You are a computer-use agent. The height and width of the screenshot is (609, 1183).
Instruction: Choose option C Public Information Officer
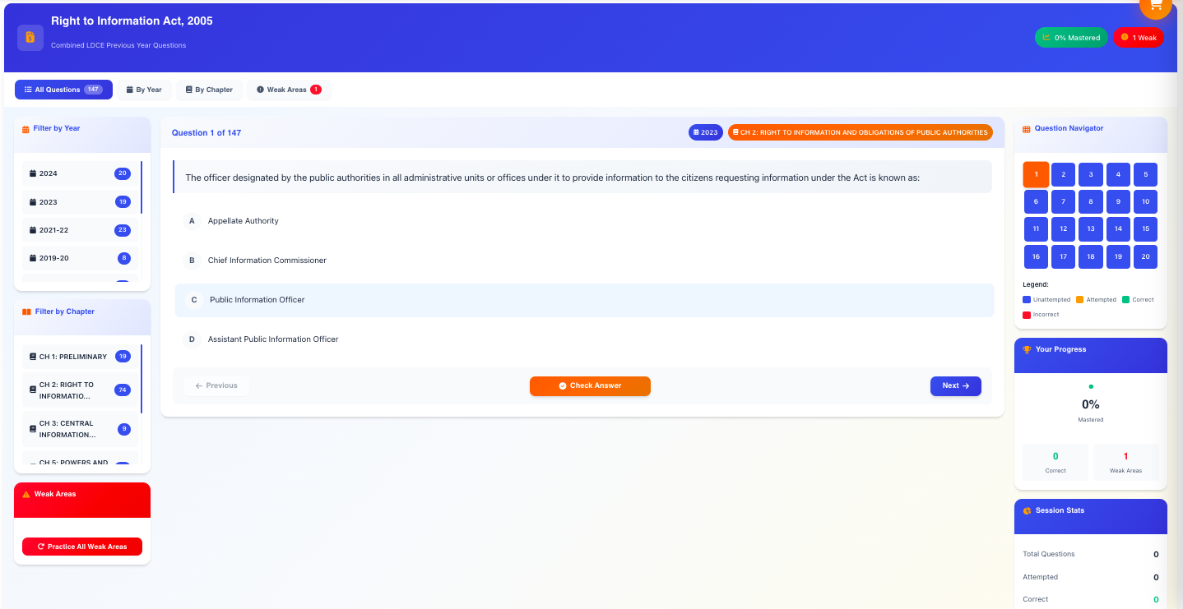point(257,300)
